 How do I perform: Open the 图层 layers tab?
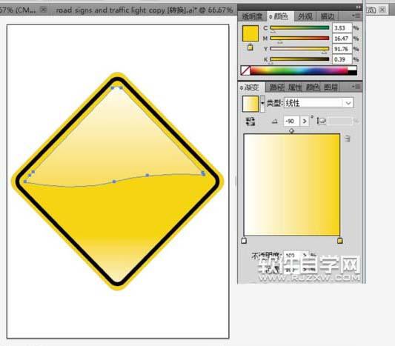point(331,87)
